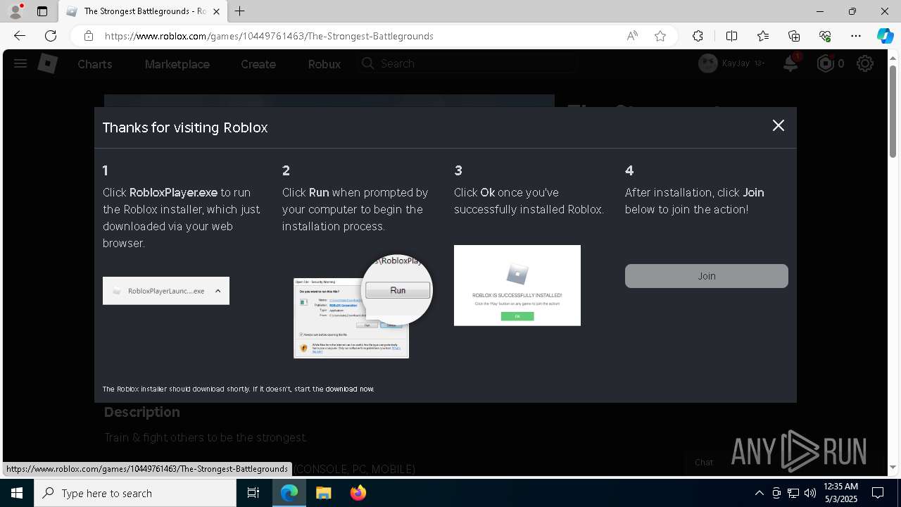Open Firefox from taskbar
This screenshot has width=901, height=507.
(358, 493)
